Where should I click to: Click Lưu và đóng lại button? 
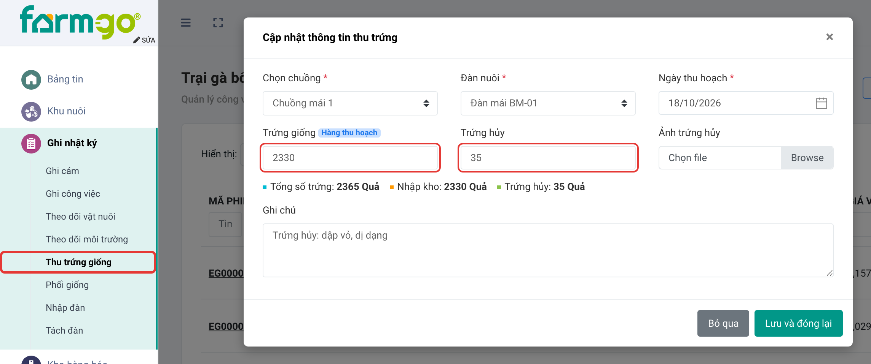799,323
